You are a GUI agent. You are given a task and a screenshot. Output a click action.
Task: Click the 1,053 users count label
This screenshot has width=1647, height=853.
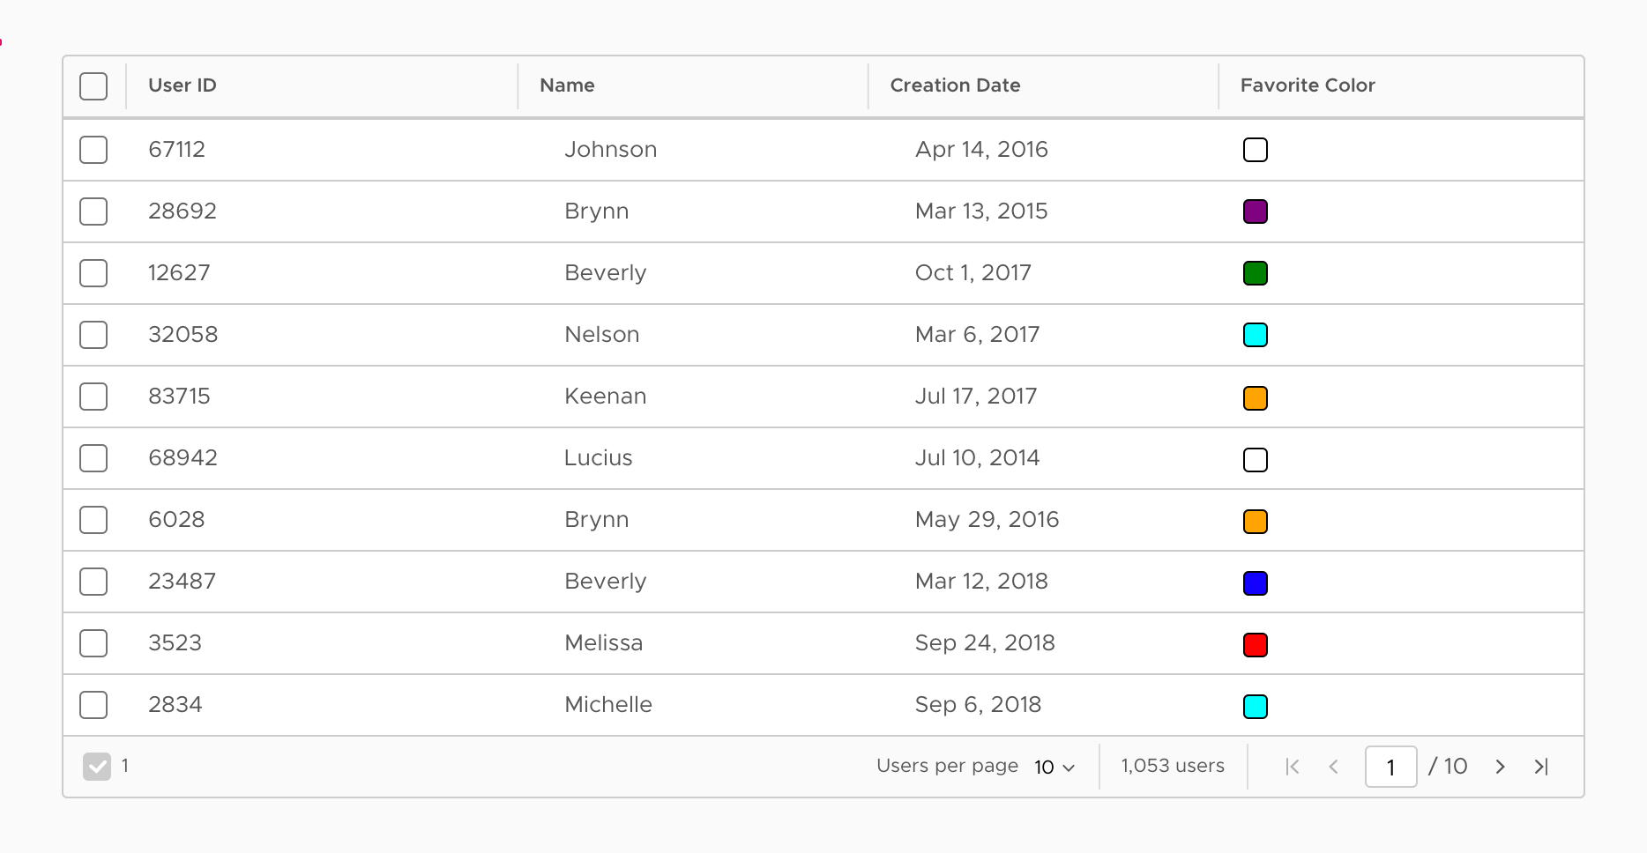coord(1172,766)
